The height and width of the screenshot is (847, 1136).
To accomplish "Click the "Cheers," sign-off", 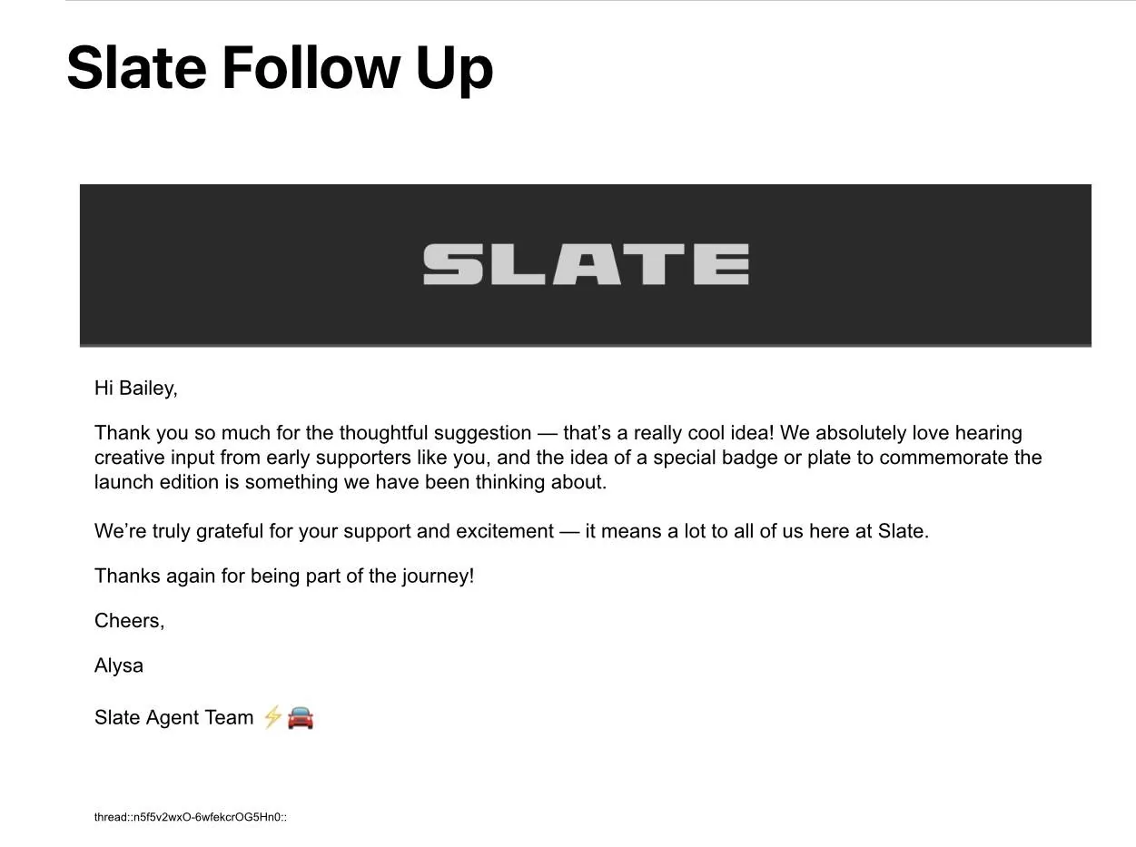I will click(x=130, y=621).
